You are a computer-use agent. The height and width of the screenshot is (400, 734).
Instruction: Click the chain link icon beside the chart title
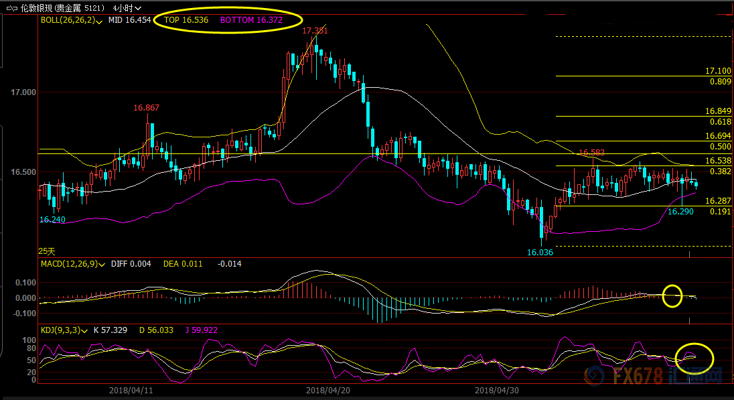(x=11, y=7)
